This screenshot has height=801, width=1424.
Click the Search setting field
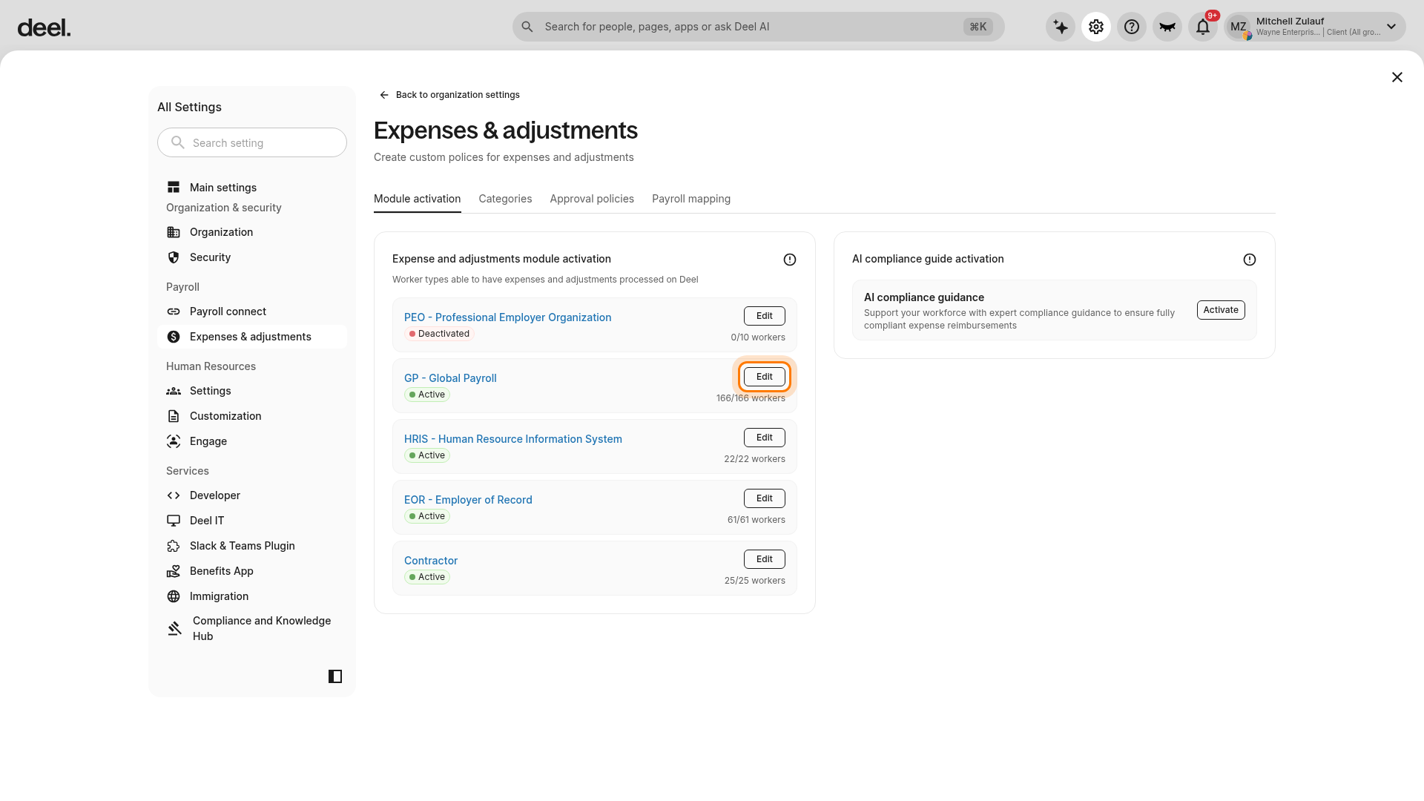click(252, 142)
